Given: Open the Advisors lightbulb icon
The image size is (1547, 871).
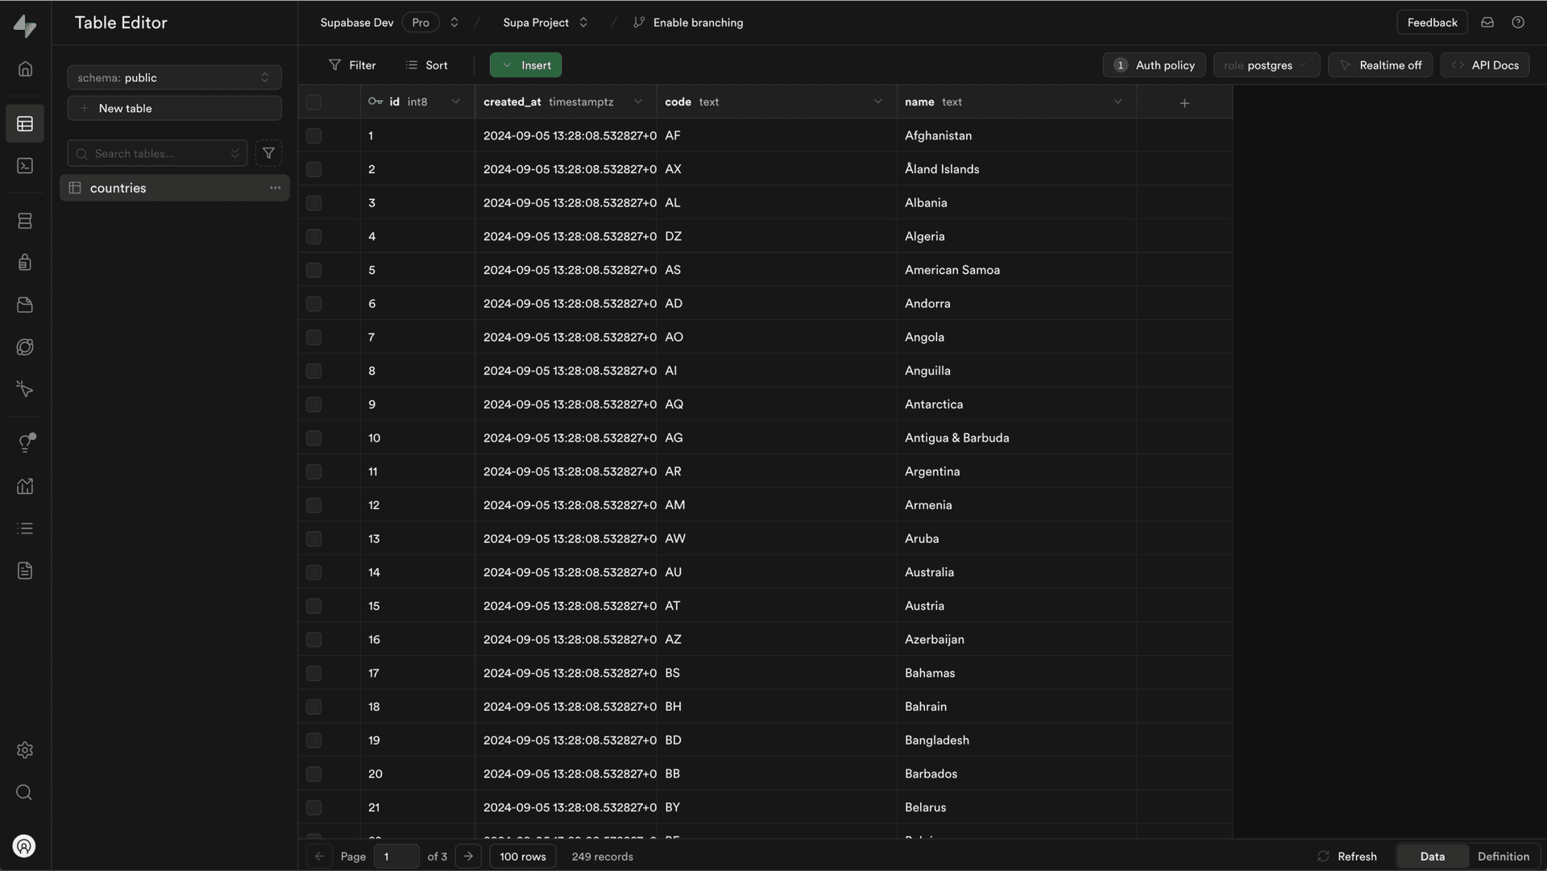Looking at the screenshot, I should pos(25,443).
